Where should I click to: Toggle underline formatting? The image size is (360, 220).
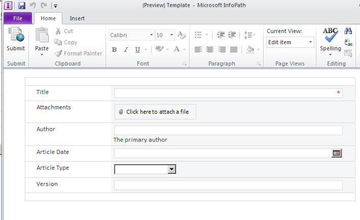tap(137, 50)
